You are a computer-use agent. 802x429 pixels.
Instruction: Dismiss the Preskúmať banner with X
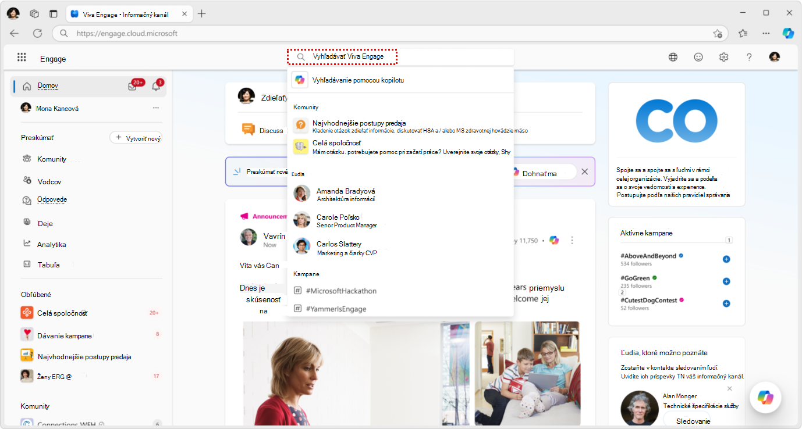[585, 171]
